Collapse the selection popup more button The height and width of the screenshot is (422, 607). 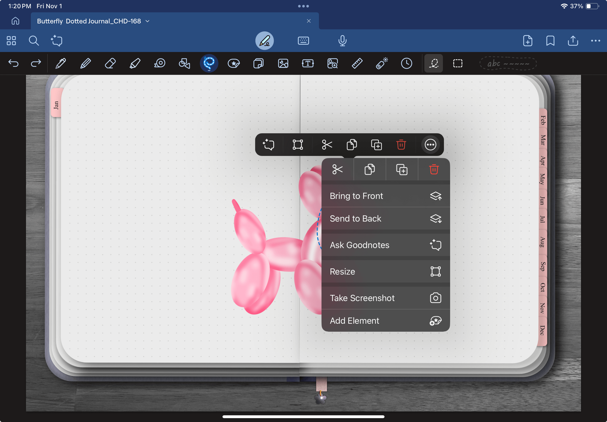click(x=430, y=145)
